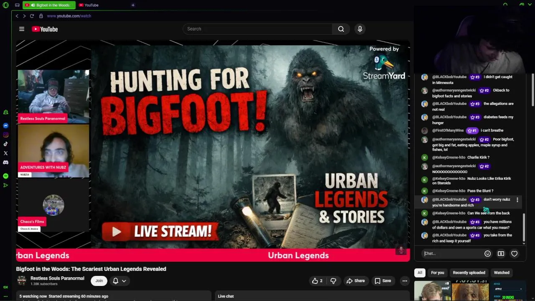This screenshot has width=535, height=301.
Task: Click the #1 member badge in chat
Action: click(472, 130)
